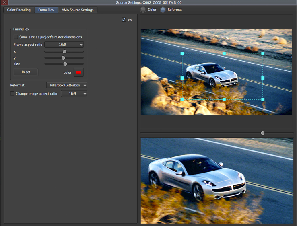Click the Reset button in FrameFlex
The height and width of the screenshot is (226, 297).
click(26, 72)
